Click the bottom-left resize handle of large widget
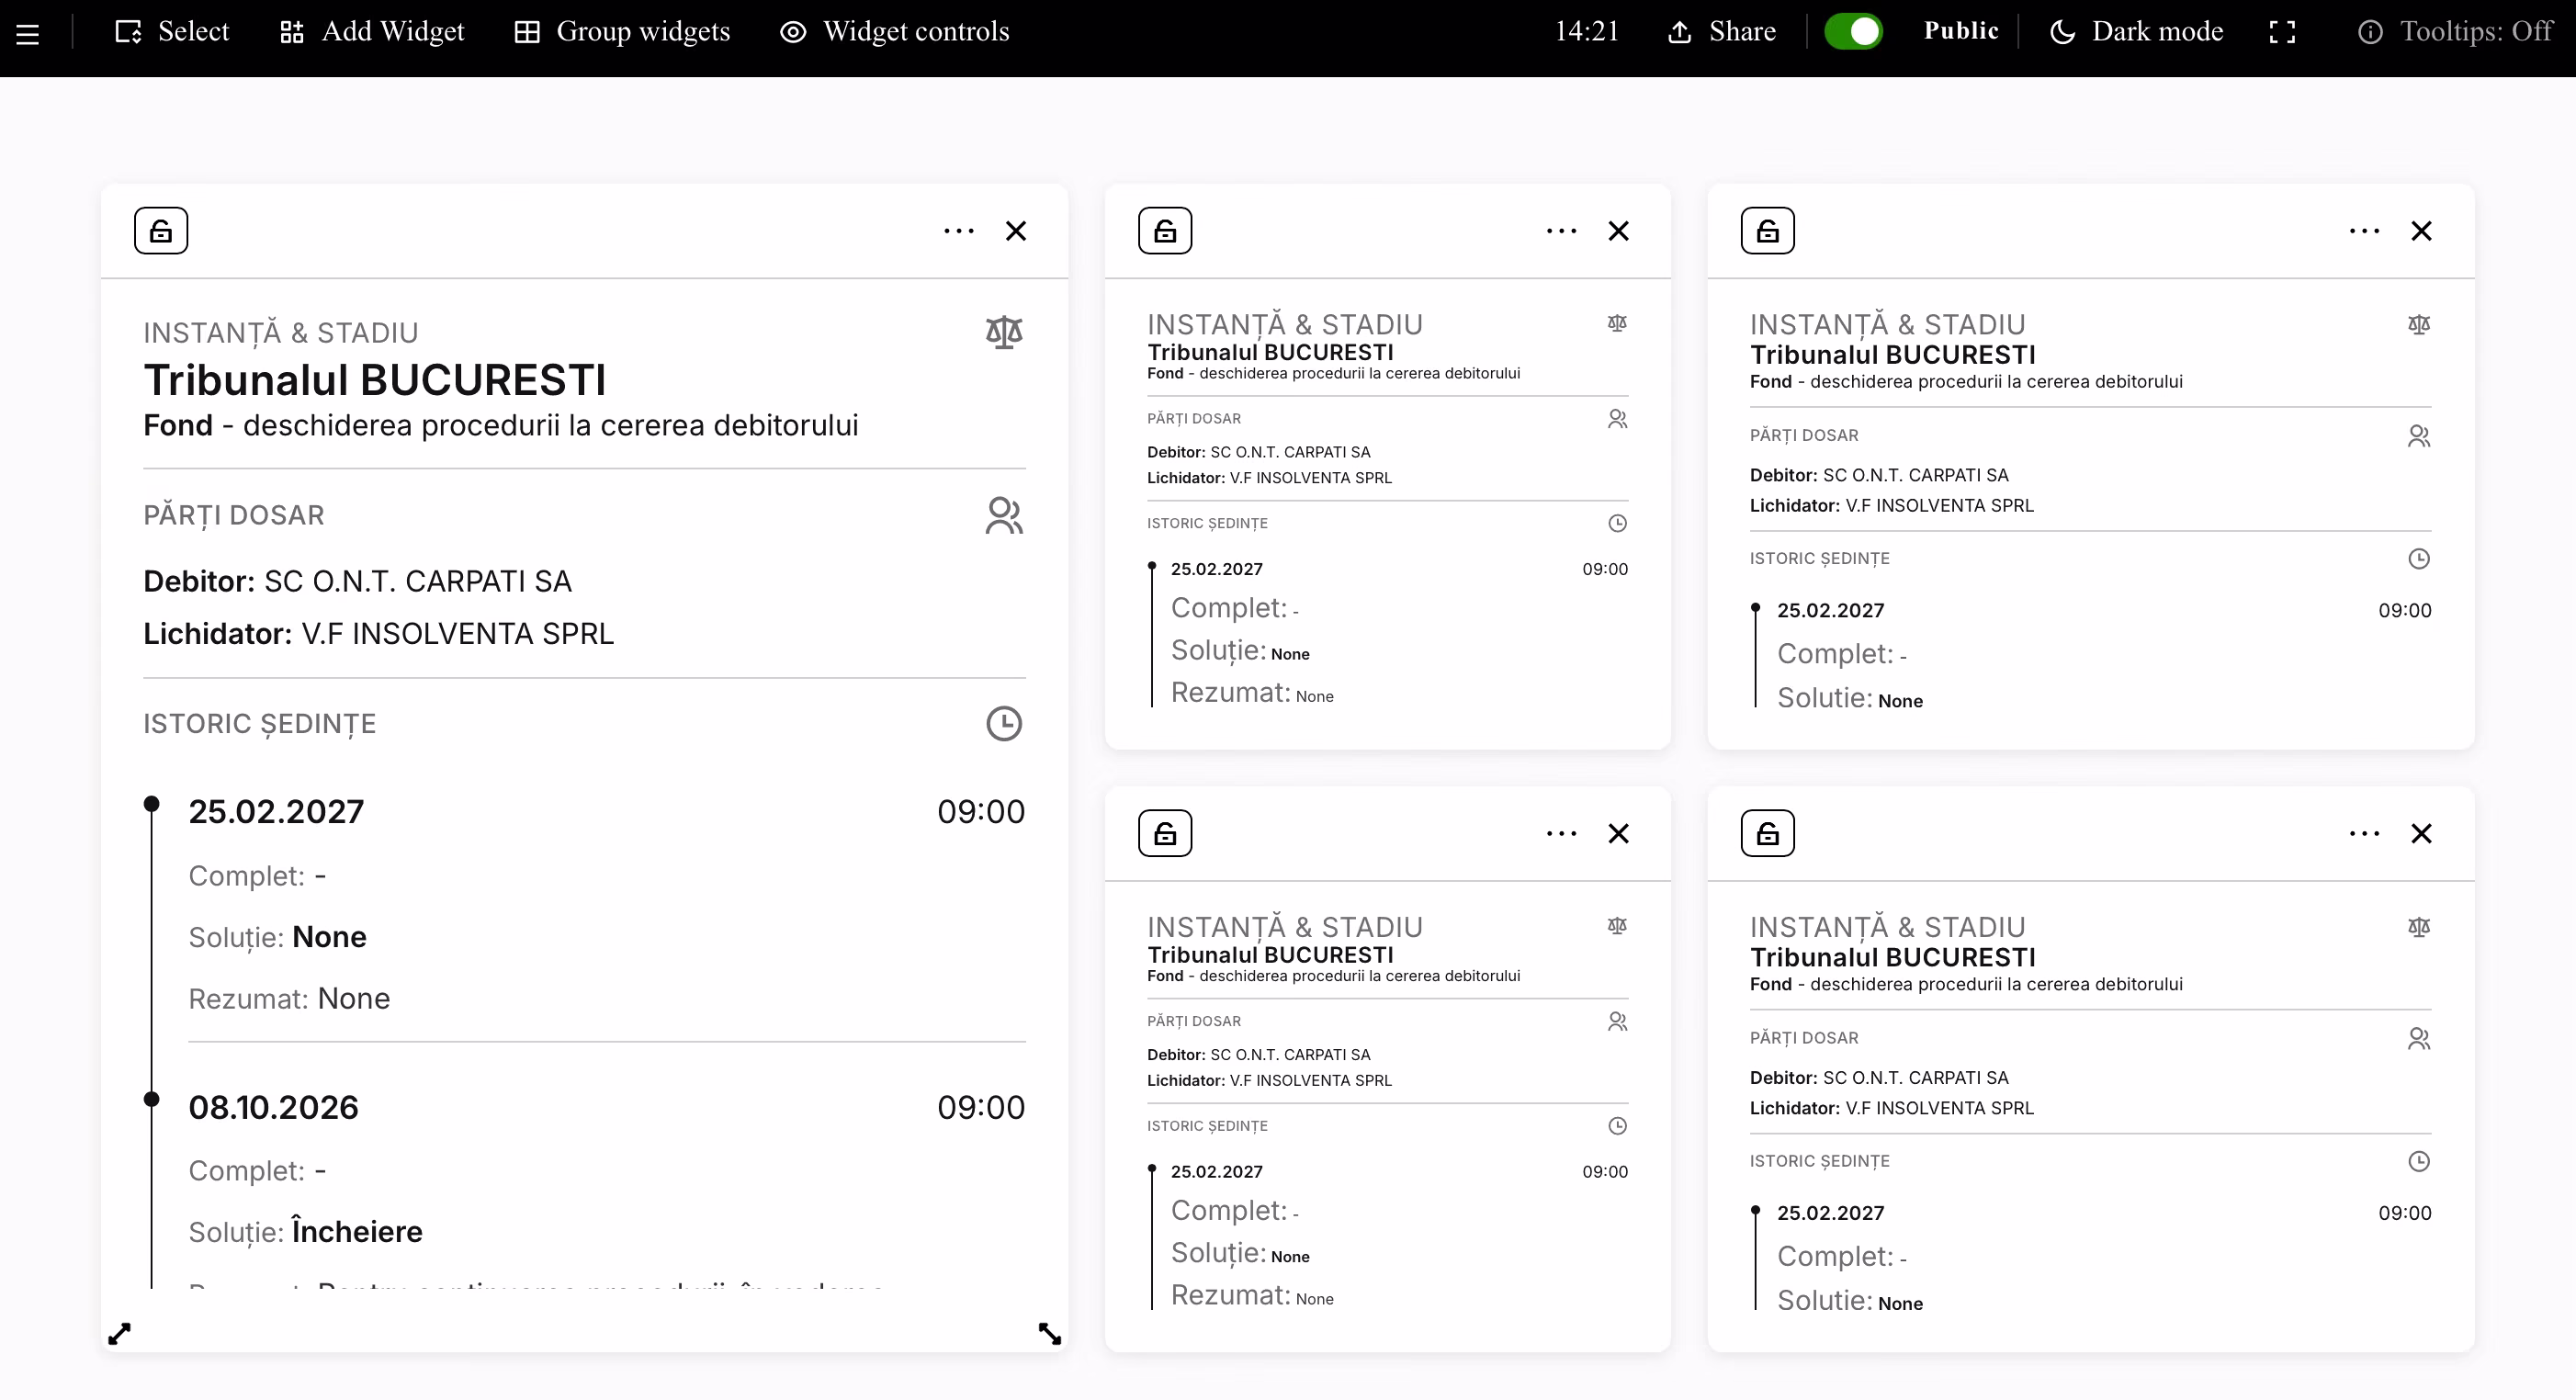 [119, 1334]
